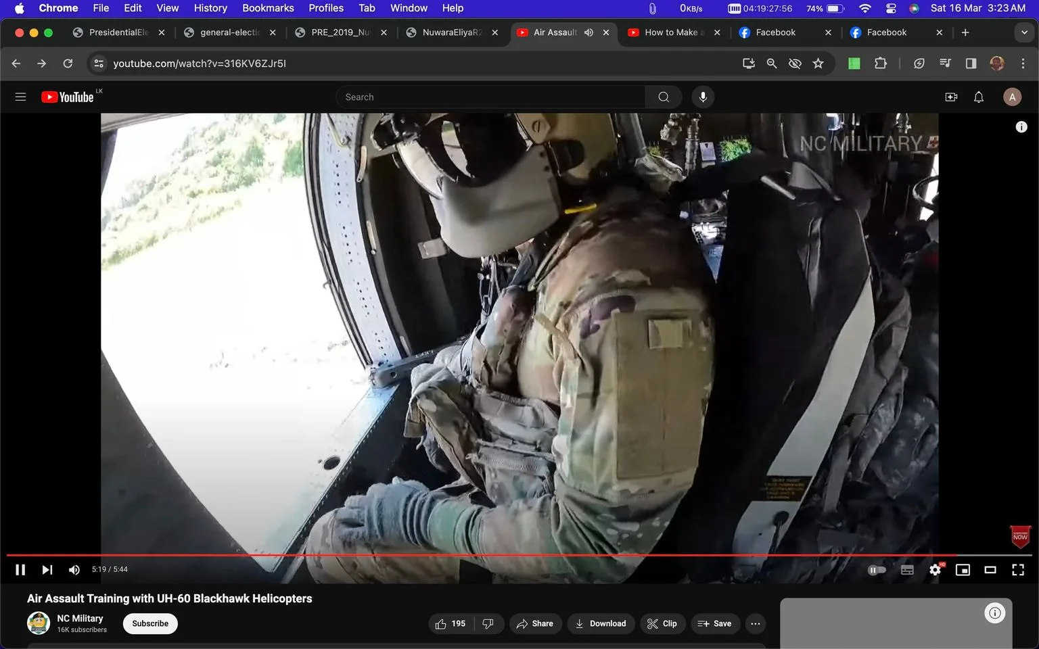Image resolution: width=1039 pixels, height=649 pixels.
Task: Click the search magnifier button
Action: point(664,97)
